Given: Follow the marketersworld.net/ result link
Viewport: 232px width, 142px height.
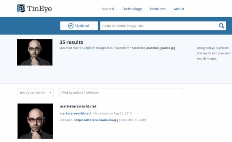Looking at the screenshot, I should 75,114.
